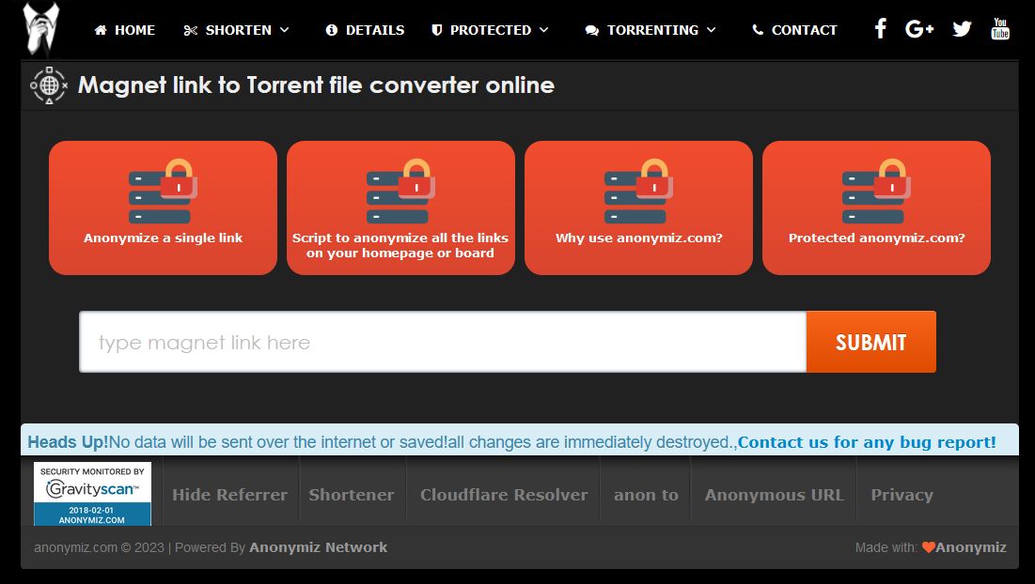Open the Google Plus social icon

coord(918,29)
